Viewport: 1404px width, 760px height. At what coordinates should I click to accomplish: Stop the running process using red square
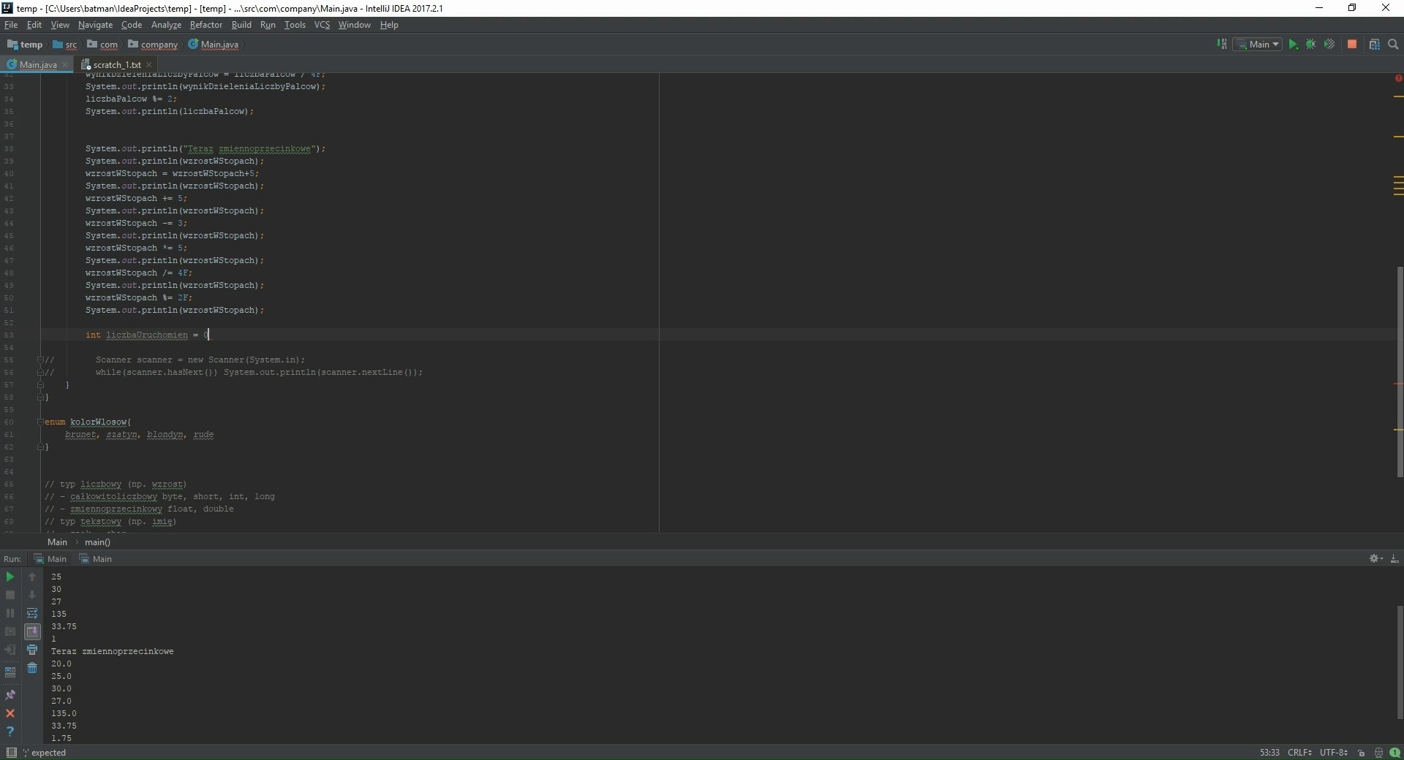1352,45
